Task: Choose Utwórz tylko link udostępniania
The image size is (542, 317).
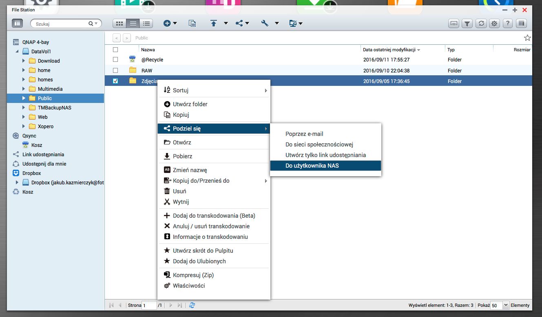Action: click(325, 155)
